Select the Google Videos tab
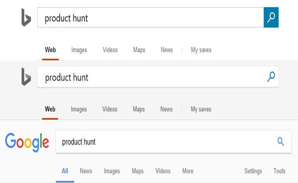The width and height of the screenshot is (298, 183). click(x=163, y=171)
